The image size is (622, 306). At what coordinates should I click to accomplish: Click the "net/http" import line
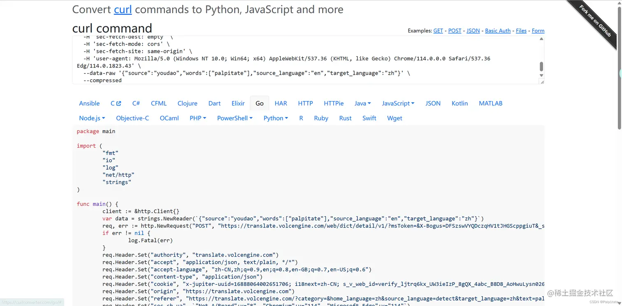pyautogui.click(x=118, y=175)
